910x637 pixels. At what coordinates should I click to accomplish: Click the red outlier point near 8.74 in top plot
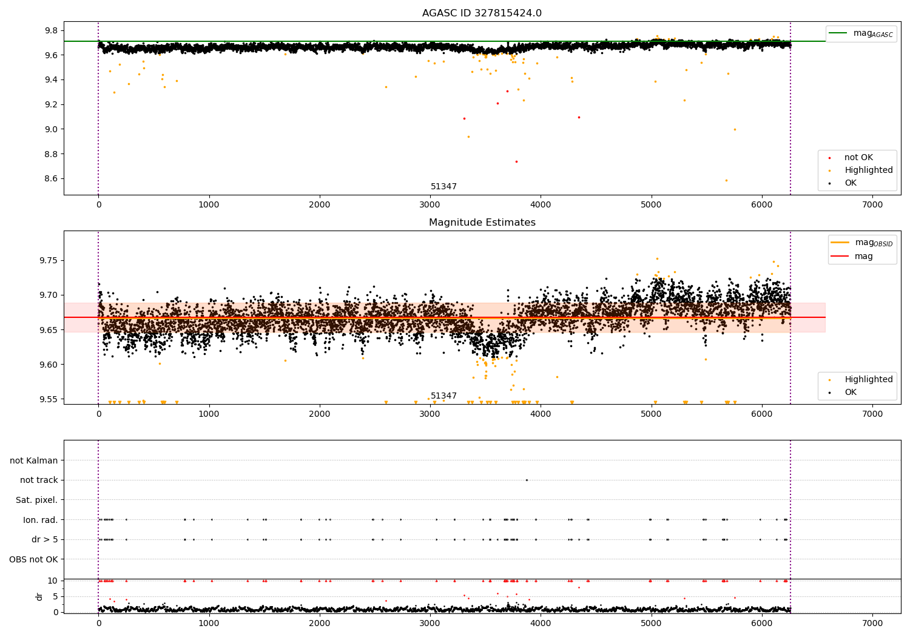pos(516,161)
